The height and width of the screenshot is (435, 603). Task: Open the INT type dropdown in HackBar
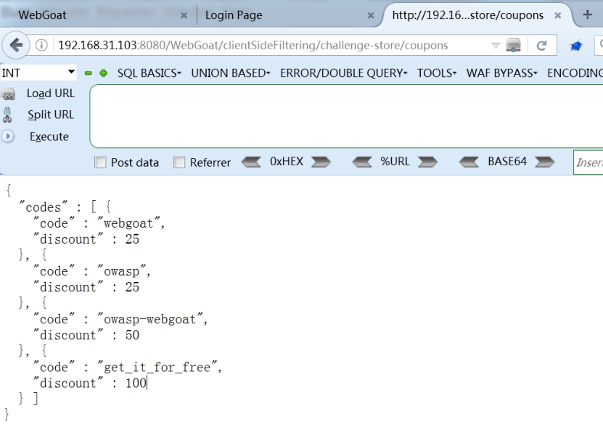38,72
